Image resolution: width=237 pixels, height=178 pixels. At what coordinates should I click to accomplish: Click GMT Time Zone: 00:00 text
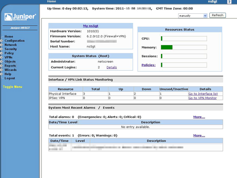174,8
